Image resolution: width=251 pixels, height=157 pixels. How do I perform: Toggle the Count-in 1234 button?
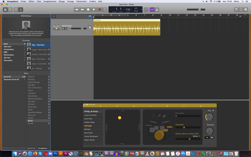(x=152, y=9)
